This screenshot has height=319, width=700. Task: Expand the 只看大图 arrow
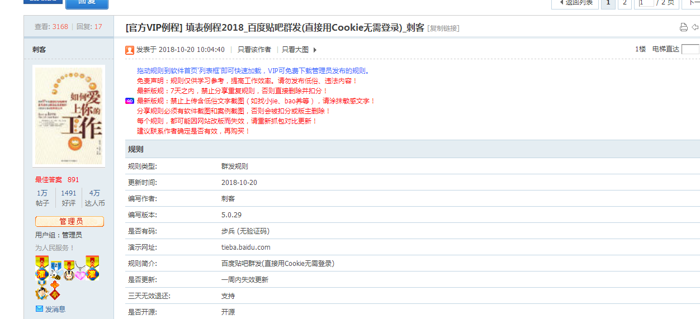pyautogui.click(x=315, y=50)
